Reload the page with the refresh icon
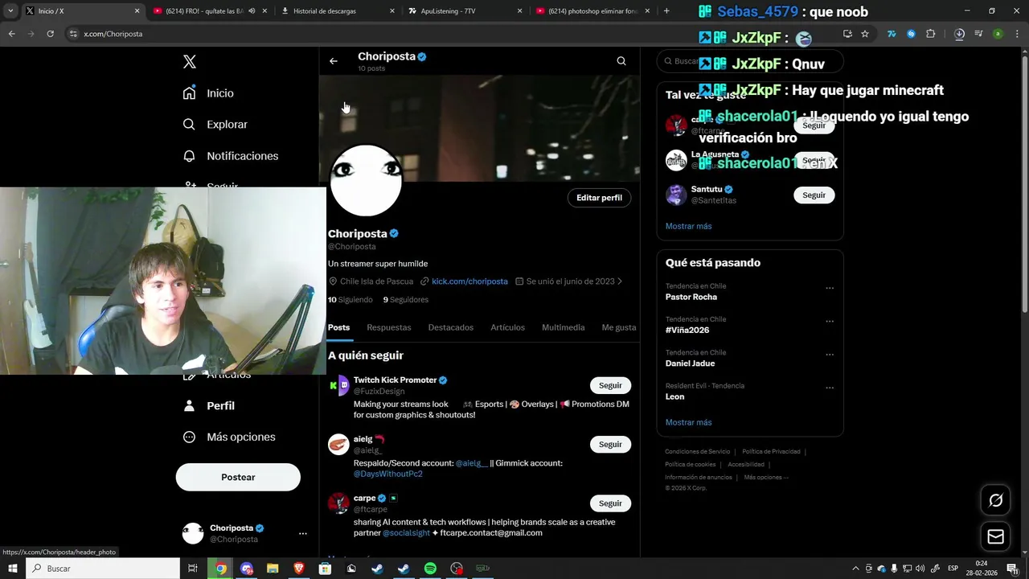Screen dimensions: 1029x579 [50, 34]
